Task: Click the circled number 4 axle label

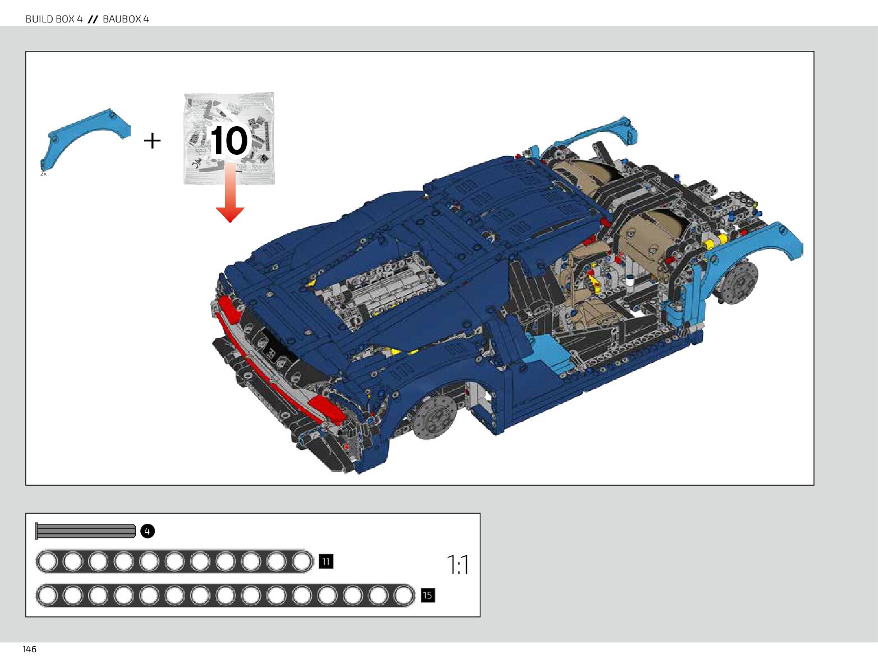Action: pos(148,531)
